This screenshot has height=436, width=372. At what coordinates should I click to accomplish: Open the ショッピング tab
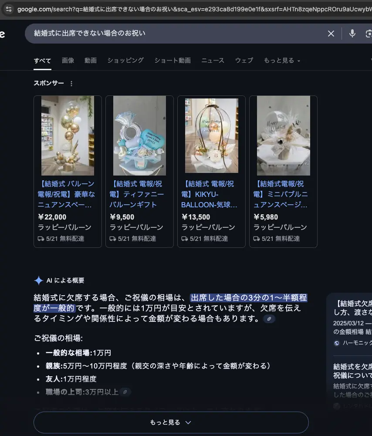point(125,61)
